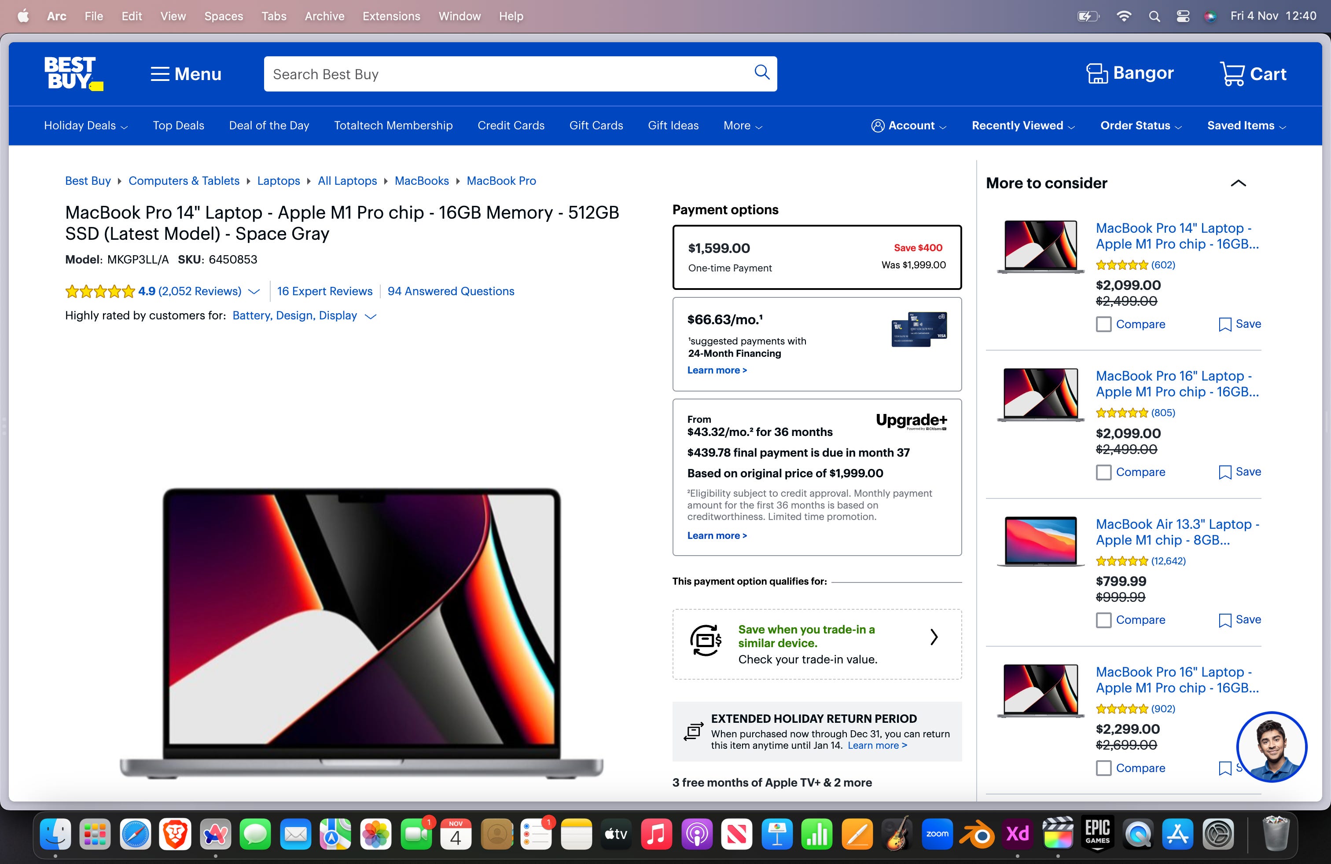Open the Account dropdown
The width and height of the screenshot is (1331, 864).
point(909,126)
